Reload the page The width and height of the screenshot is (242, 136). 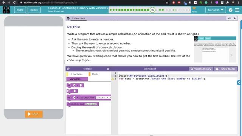pyautogui.click(x=14, y=3)
